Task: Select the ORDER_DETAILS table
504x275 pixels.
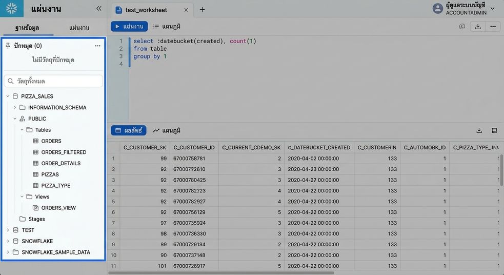Action: [x=61, y=163]
